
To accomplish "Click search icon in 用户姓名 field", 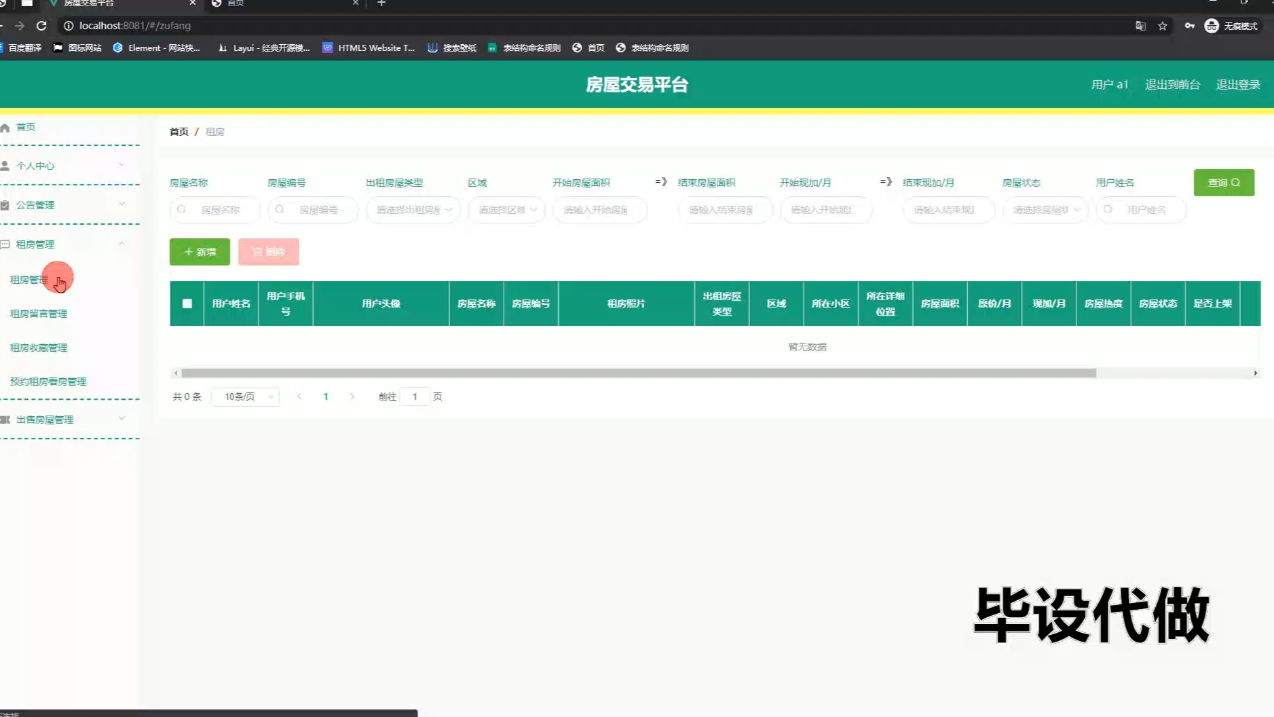I will click(1108, 210).
